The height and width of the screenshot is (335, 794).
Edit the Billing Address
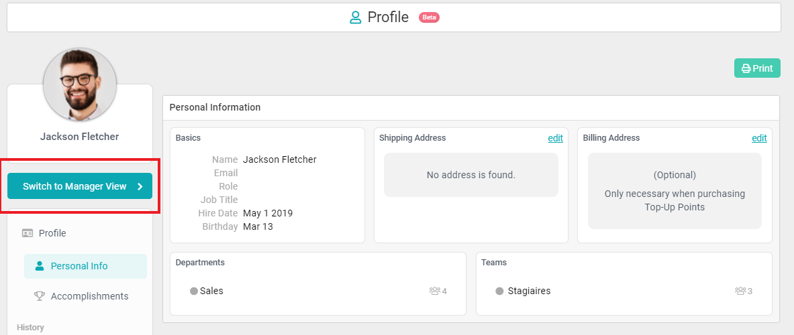(x=759, y=138)
